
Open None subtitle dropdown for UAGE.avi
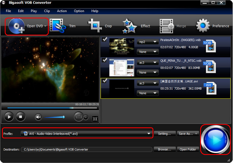coord(148,93)
